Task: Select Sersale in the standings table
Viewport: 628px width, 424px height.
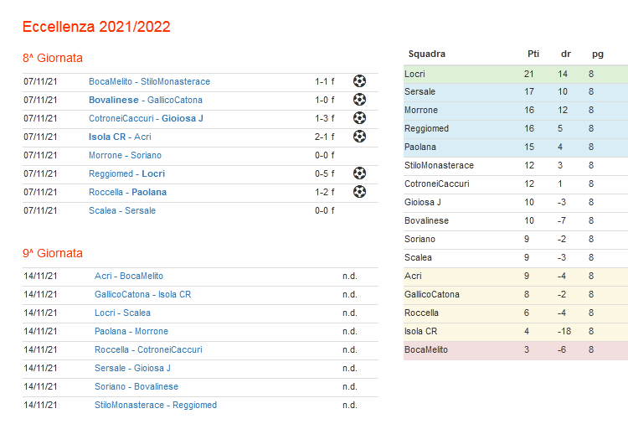Action: 420,91
